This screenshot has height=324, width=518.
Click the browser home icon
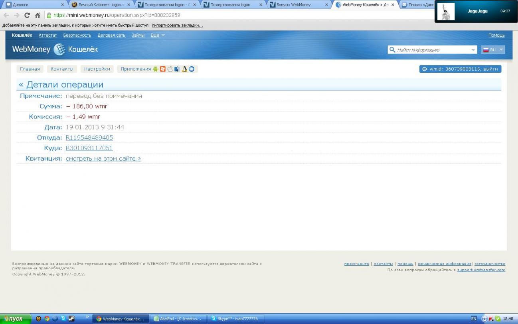click(x=38, y=16)
